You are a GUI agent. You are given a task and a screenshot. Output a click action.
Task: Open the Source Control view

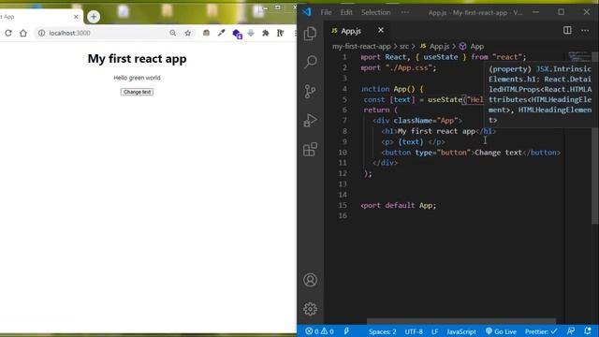click(310, 91)
